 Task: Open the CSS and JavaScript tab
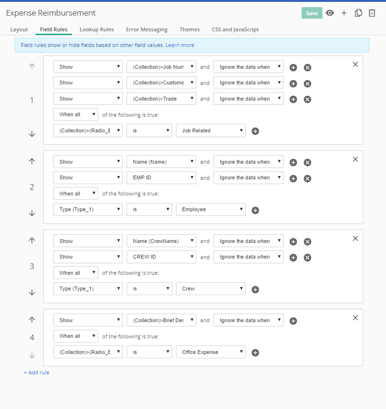[x=235, y=29]
